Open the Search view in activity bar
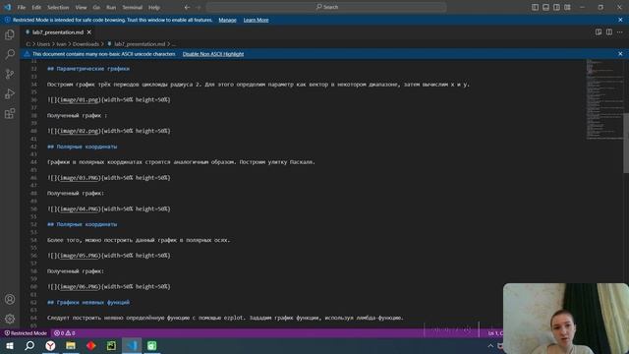Image resolution: width=629 pixels, height=354 pixels. click(10, 54)
